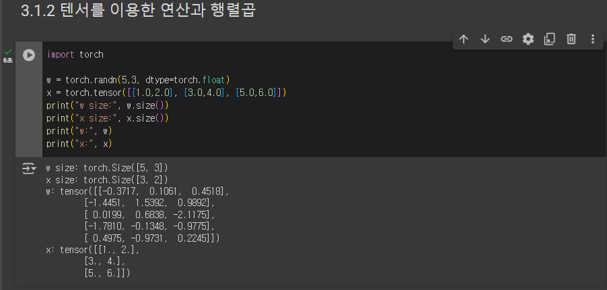Select heading 3.1.2 텐서를 이용한 연산과 행렬곱
The width and height of the screenshot is (607, 290).
coord(138,11)
